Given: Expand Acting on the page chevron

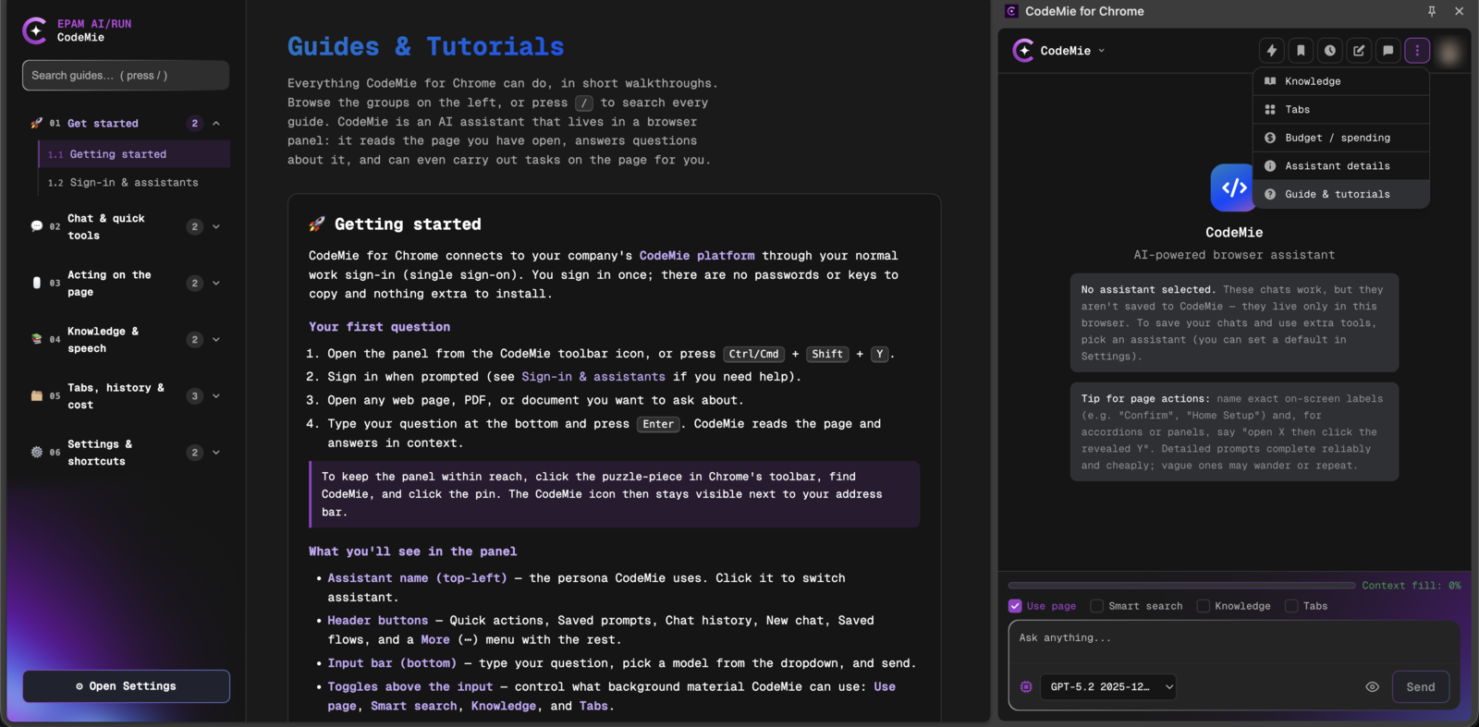Looking at the screenshot, I should [x=216, y=283].
